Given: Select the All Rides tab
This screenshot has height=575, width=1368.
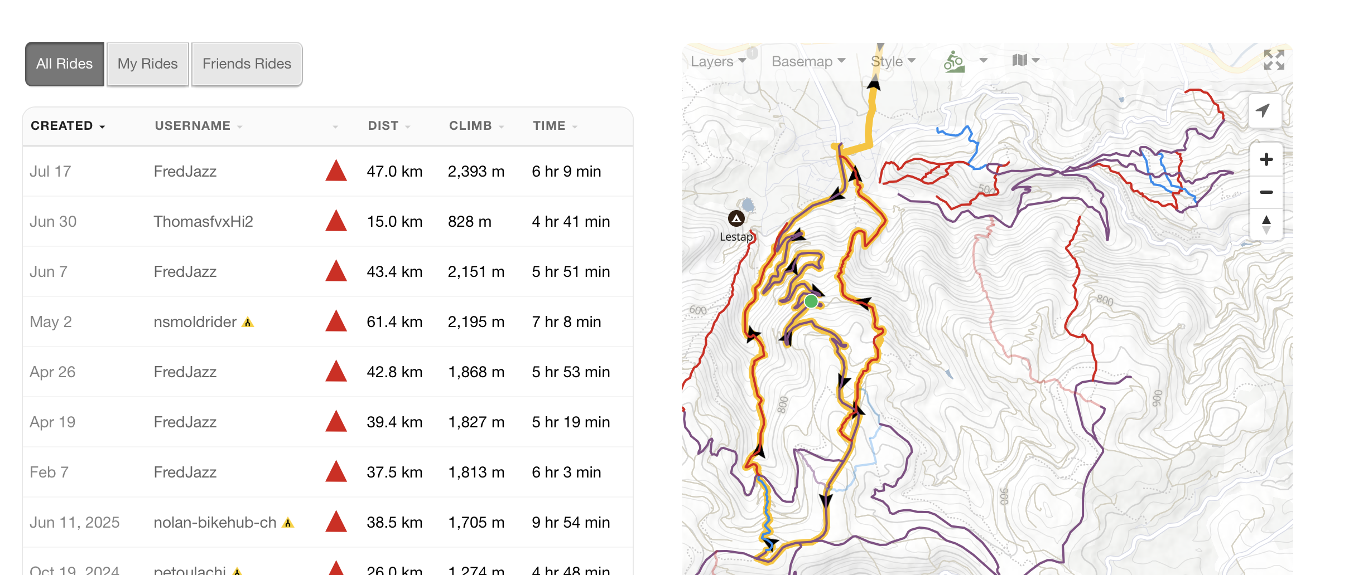Looking at the screenshot, I should (65, 64).
